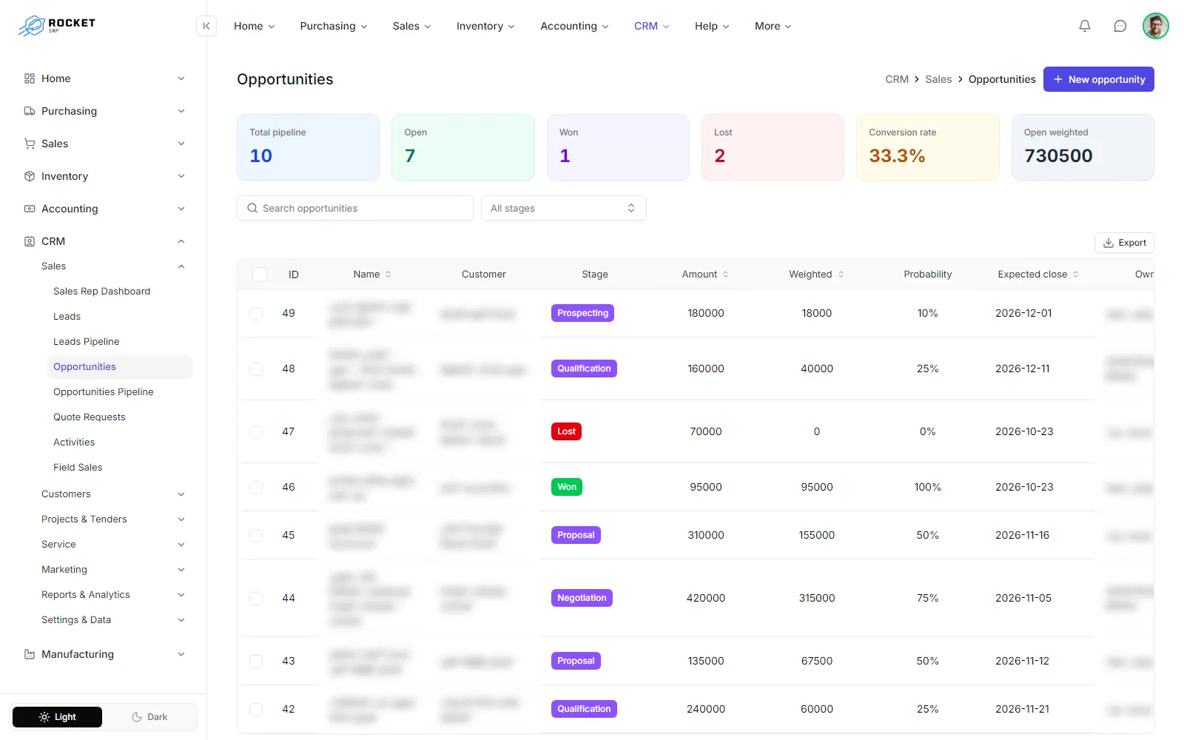Switch to Dark theme
Viewport: 1184px width, 740px height.
point(149,717)
